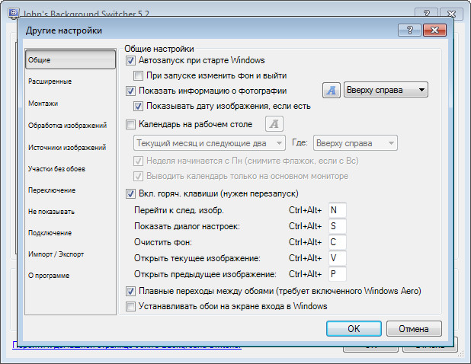Toggle Автозапуск при старте Windows checkbox
This screenshot has height=364, width=471.
[x=130, y=60]
